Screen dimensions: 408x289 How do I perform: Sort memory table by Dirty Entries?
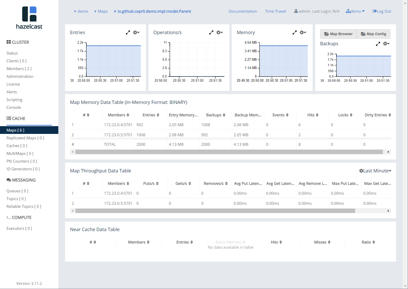378,115
